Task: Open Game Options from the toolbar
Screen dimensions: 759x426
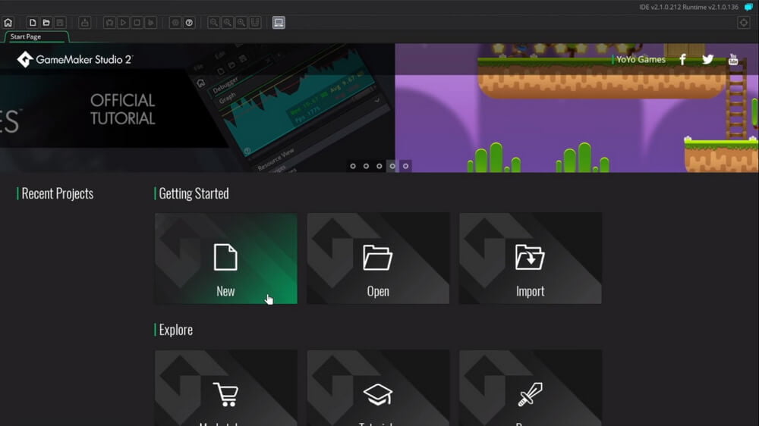Action: click(x=175, y=23)
